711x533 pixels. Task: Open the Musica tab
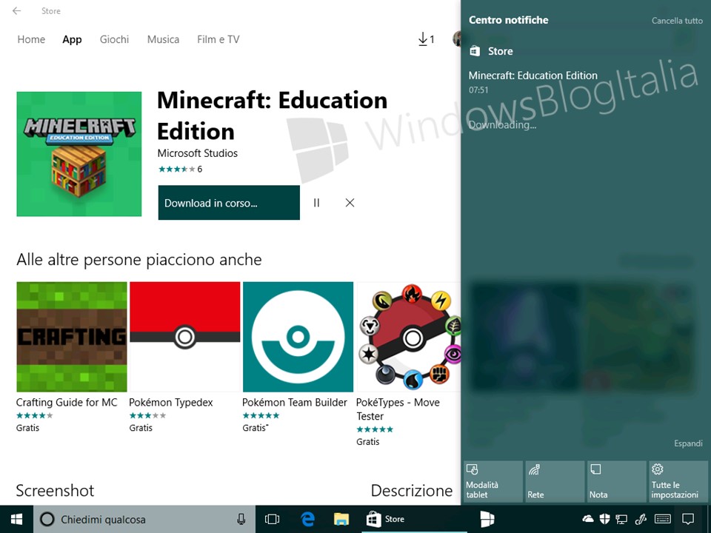163,39
